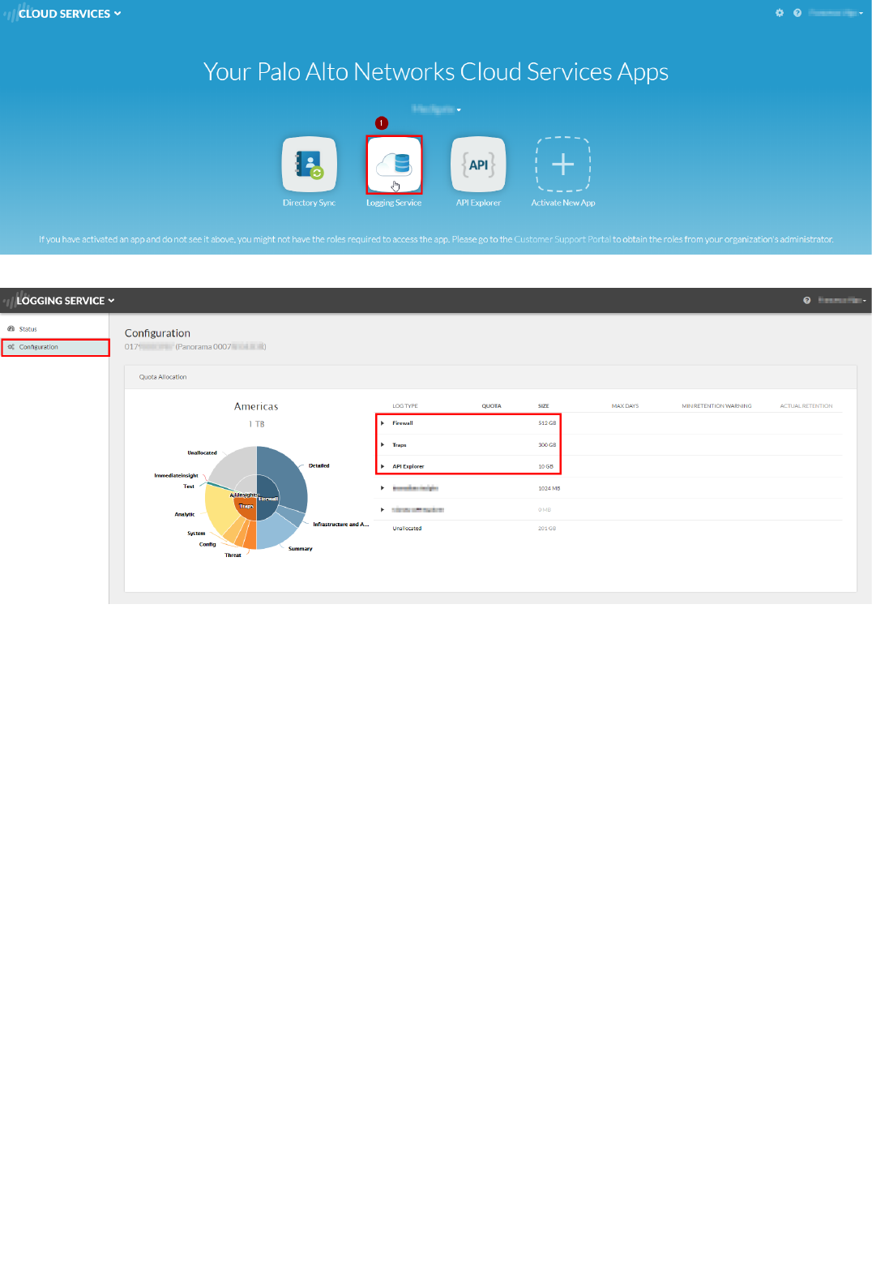Viewport: 872px width, 1273px height.
Task: Click the Configuration gears icon in sidebar
Action: pos(11,347)
